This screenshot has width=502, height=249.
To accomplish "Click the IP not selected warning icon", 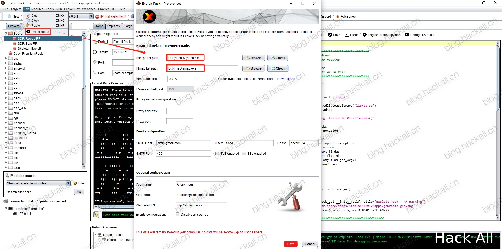I will (x=97, y=16).
